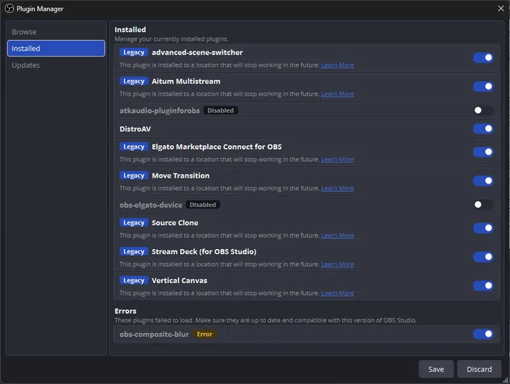Open Learn More under Vertical Canvas
Viewport: 510px width, 384px height.
point(337,293)
